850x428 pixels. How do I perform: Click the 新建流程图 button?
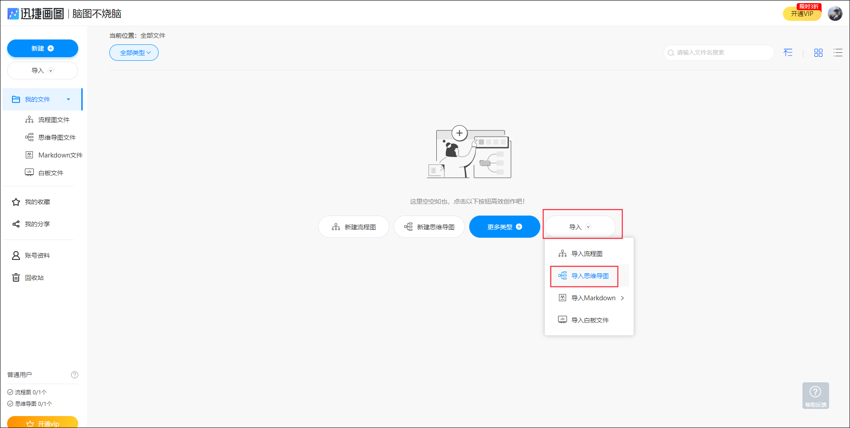tap(354, 227)
